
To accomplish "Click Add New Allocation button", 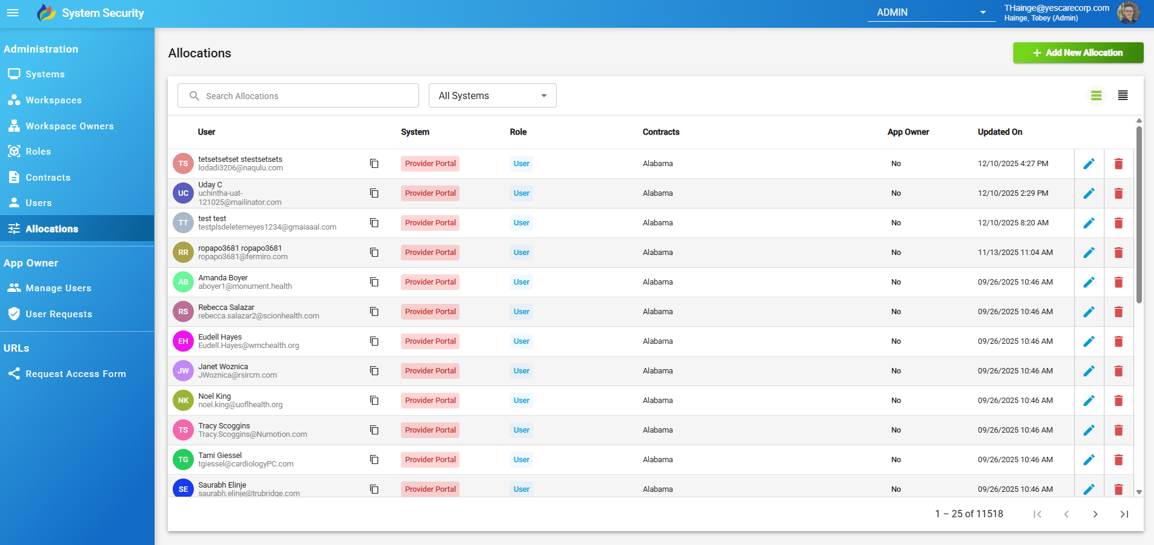I will pyautogui.click(x=1078, y=53).
